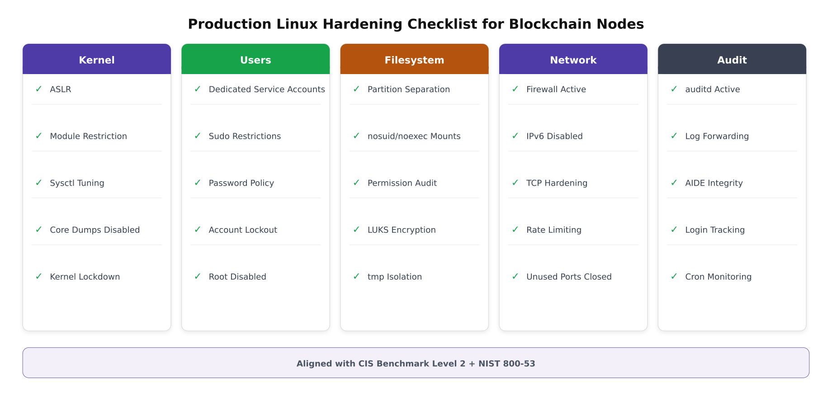
Task: Click the checkmark beside Module Restriction
Action: coord(39,136)
